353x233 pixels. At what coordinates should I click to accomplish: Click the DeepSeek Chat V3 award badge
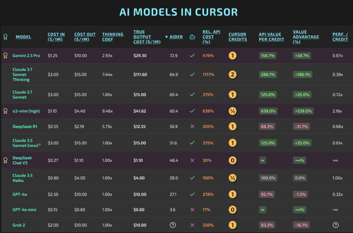point(6,160)
